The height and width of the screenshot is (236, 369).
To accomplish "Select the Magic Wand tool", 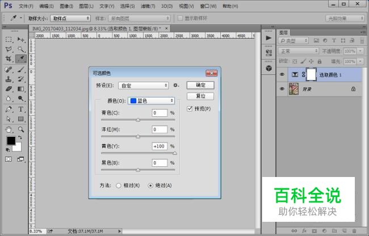I will point(21,49).
